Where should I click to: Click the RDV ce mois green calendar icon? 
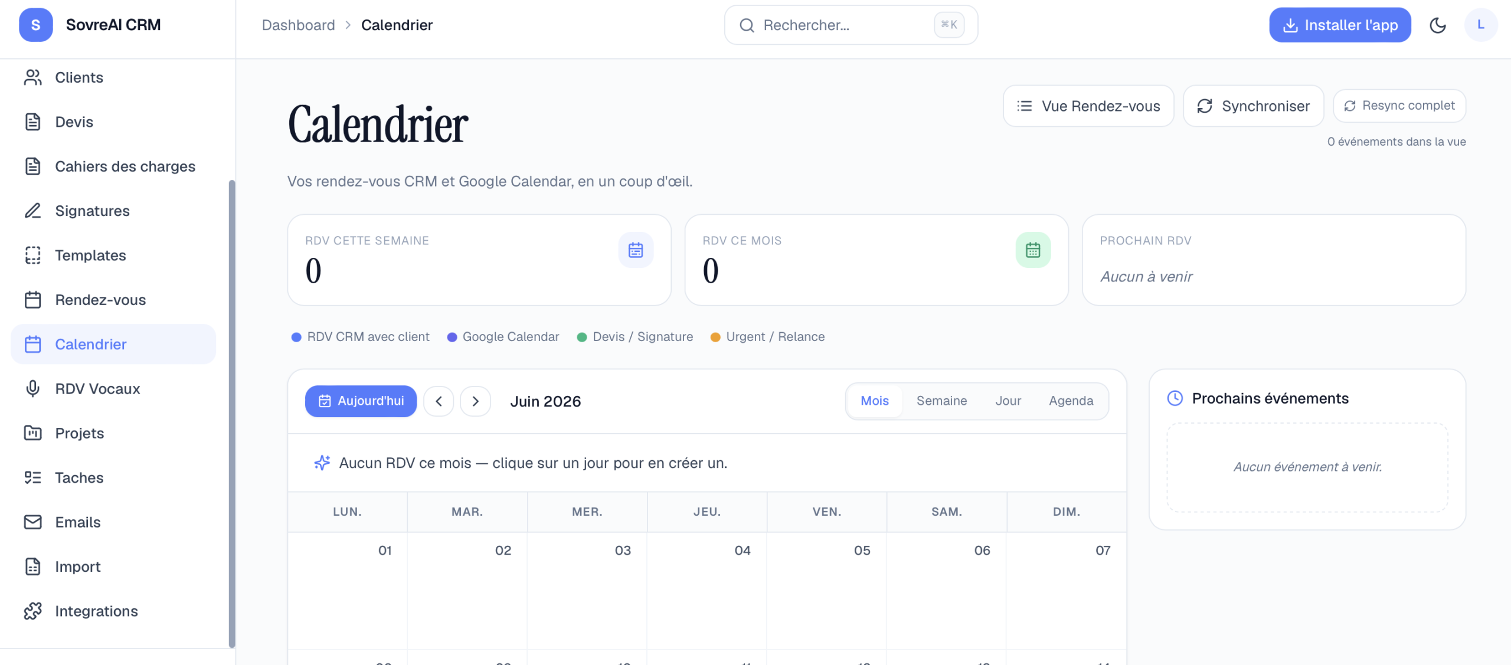coord(1033,250)
